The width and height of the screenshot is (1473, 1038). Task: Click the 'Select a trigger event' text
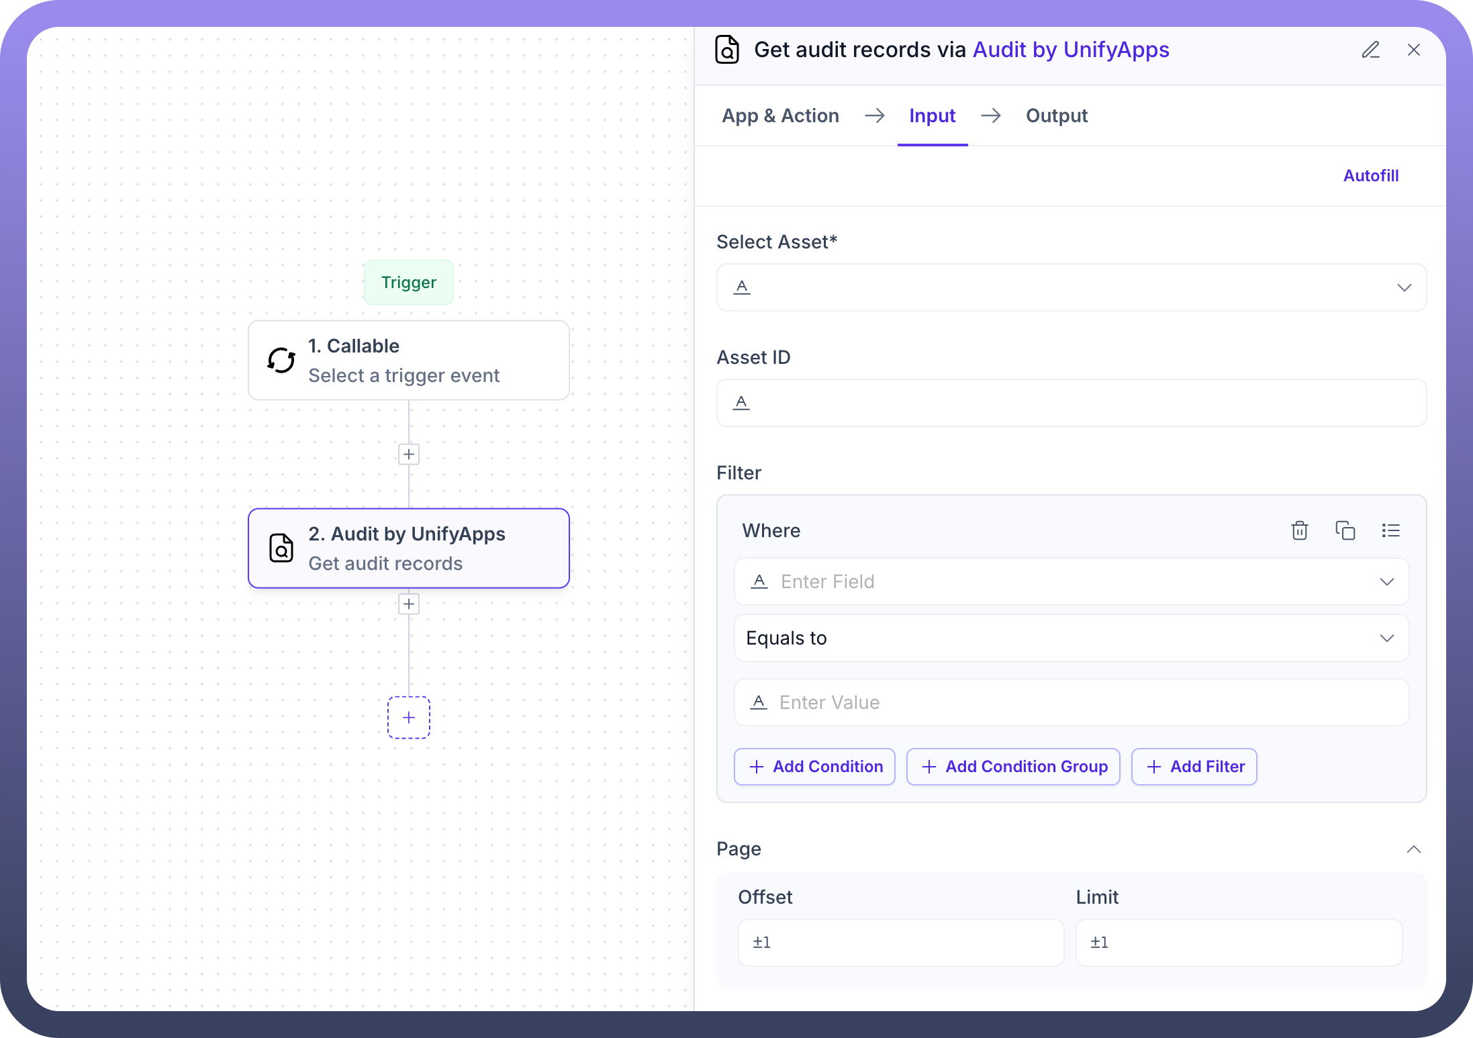click(x=404, y=375)
